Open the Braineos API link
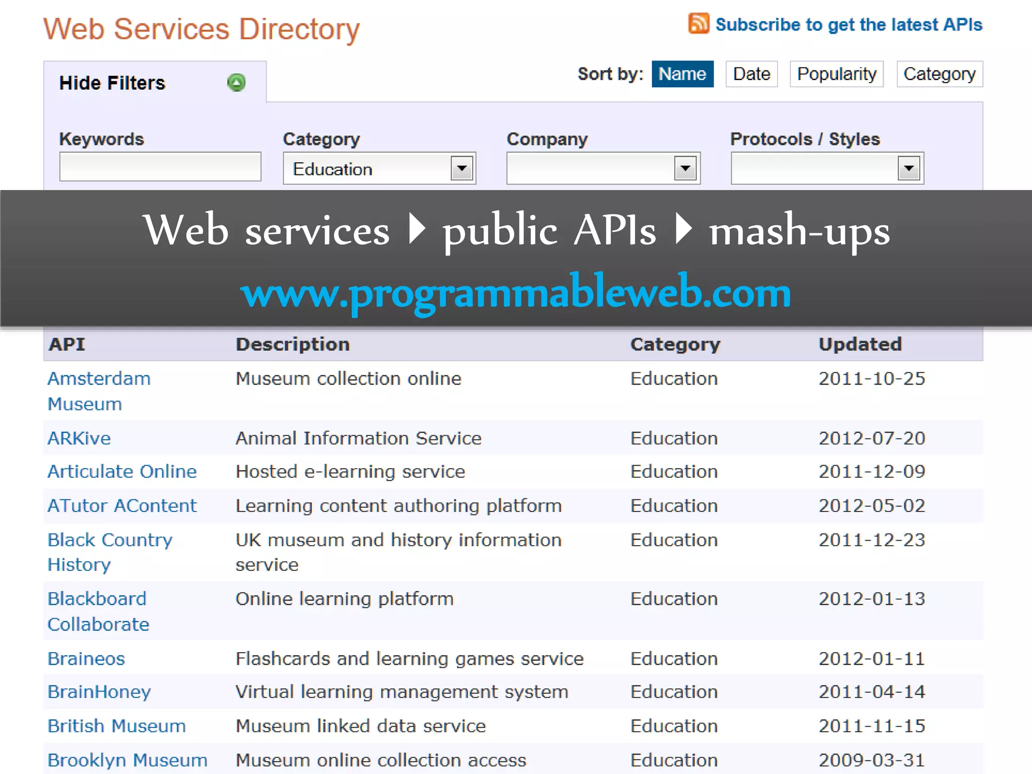Screen dimensions: 1032x774 tap(86, 659)
